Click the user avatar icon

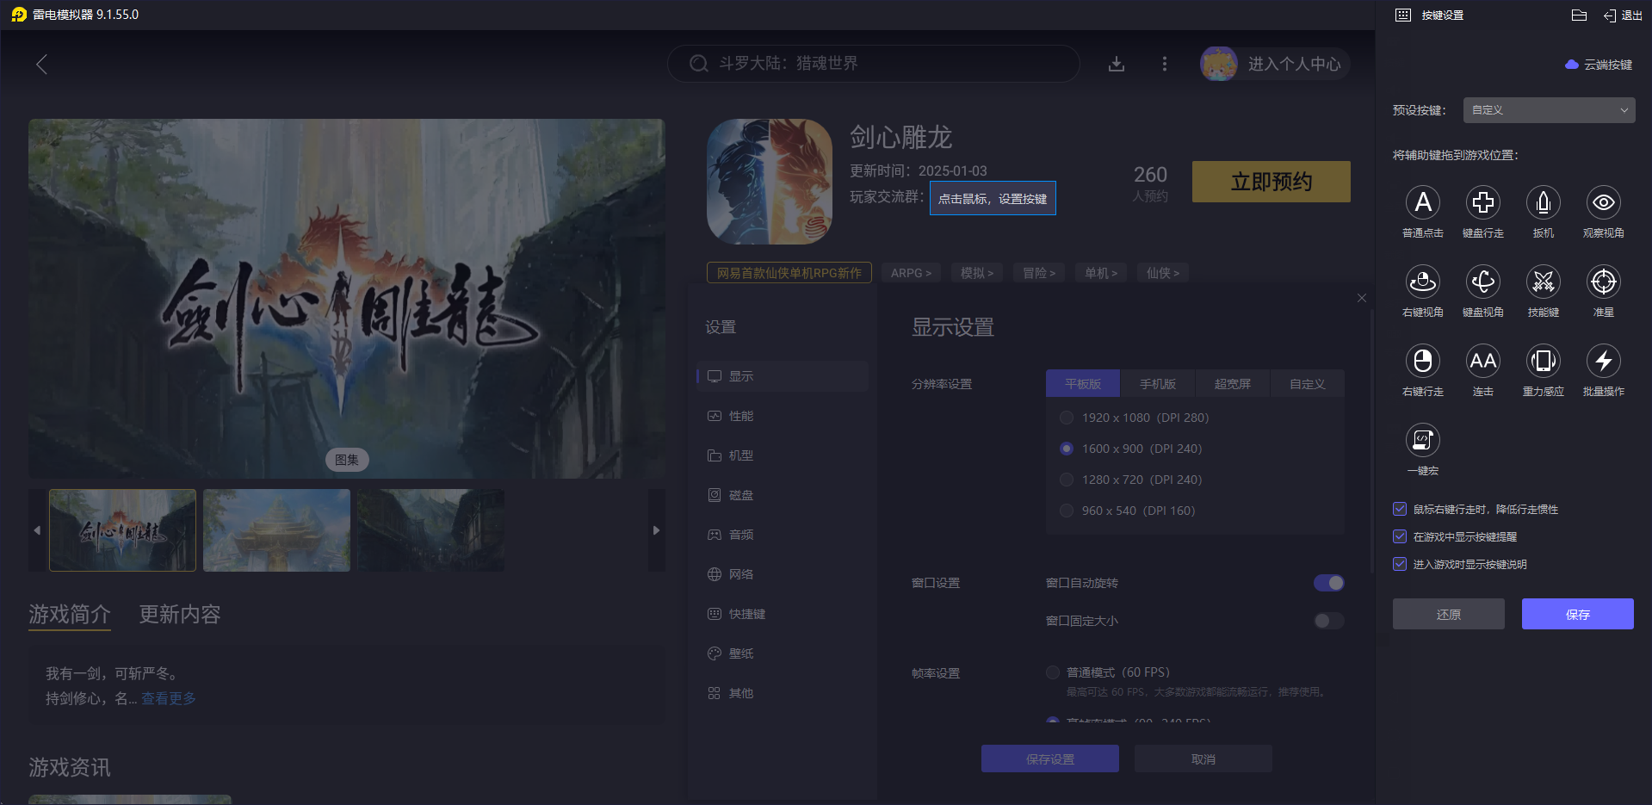click(x=1219, y=64)
